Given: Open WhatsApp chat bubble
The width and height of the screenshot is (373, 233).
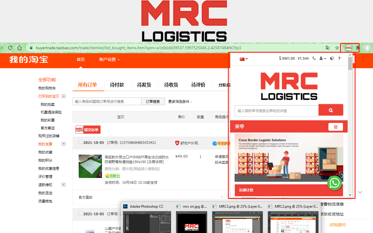Looking at the screenshot, I should (335, 183).
